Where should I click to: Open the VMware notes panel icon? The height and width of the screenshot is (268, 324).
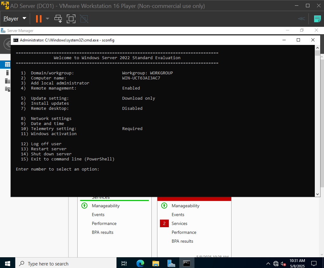pyautogui.click(x=317, y=19)
